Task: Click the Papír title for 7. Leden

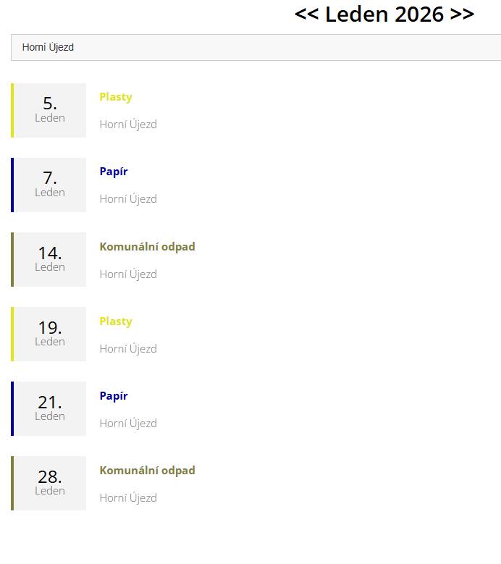Action: coord(114,172)
